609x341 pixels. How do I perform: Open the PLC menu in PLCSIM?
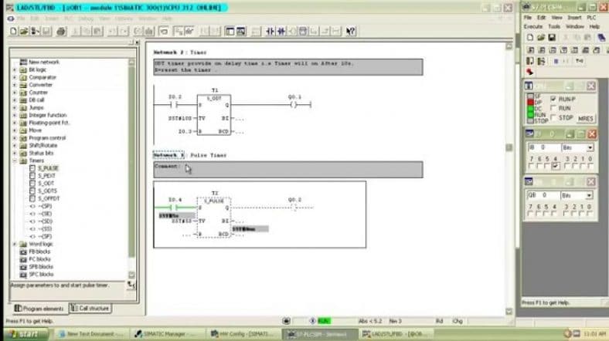pos(591,18)
